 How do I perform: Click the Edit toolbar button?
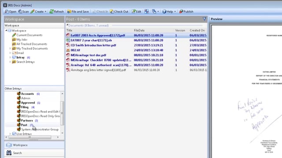[136, 12]
